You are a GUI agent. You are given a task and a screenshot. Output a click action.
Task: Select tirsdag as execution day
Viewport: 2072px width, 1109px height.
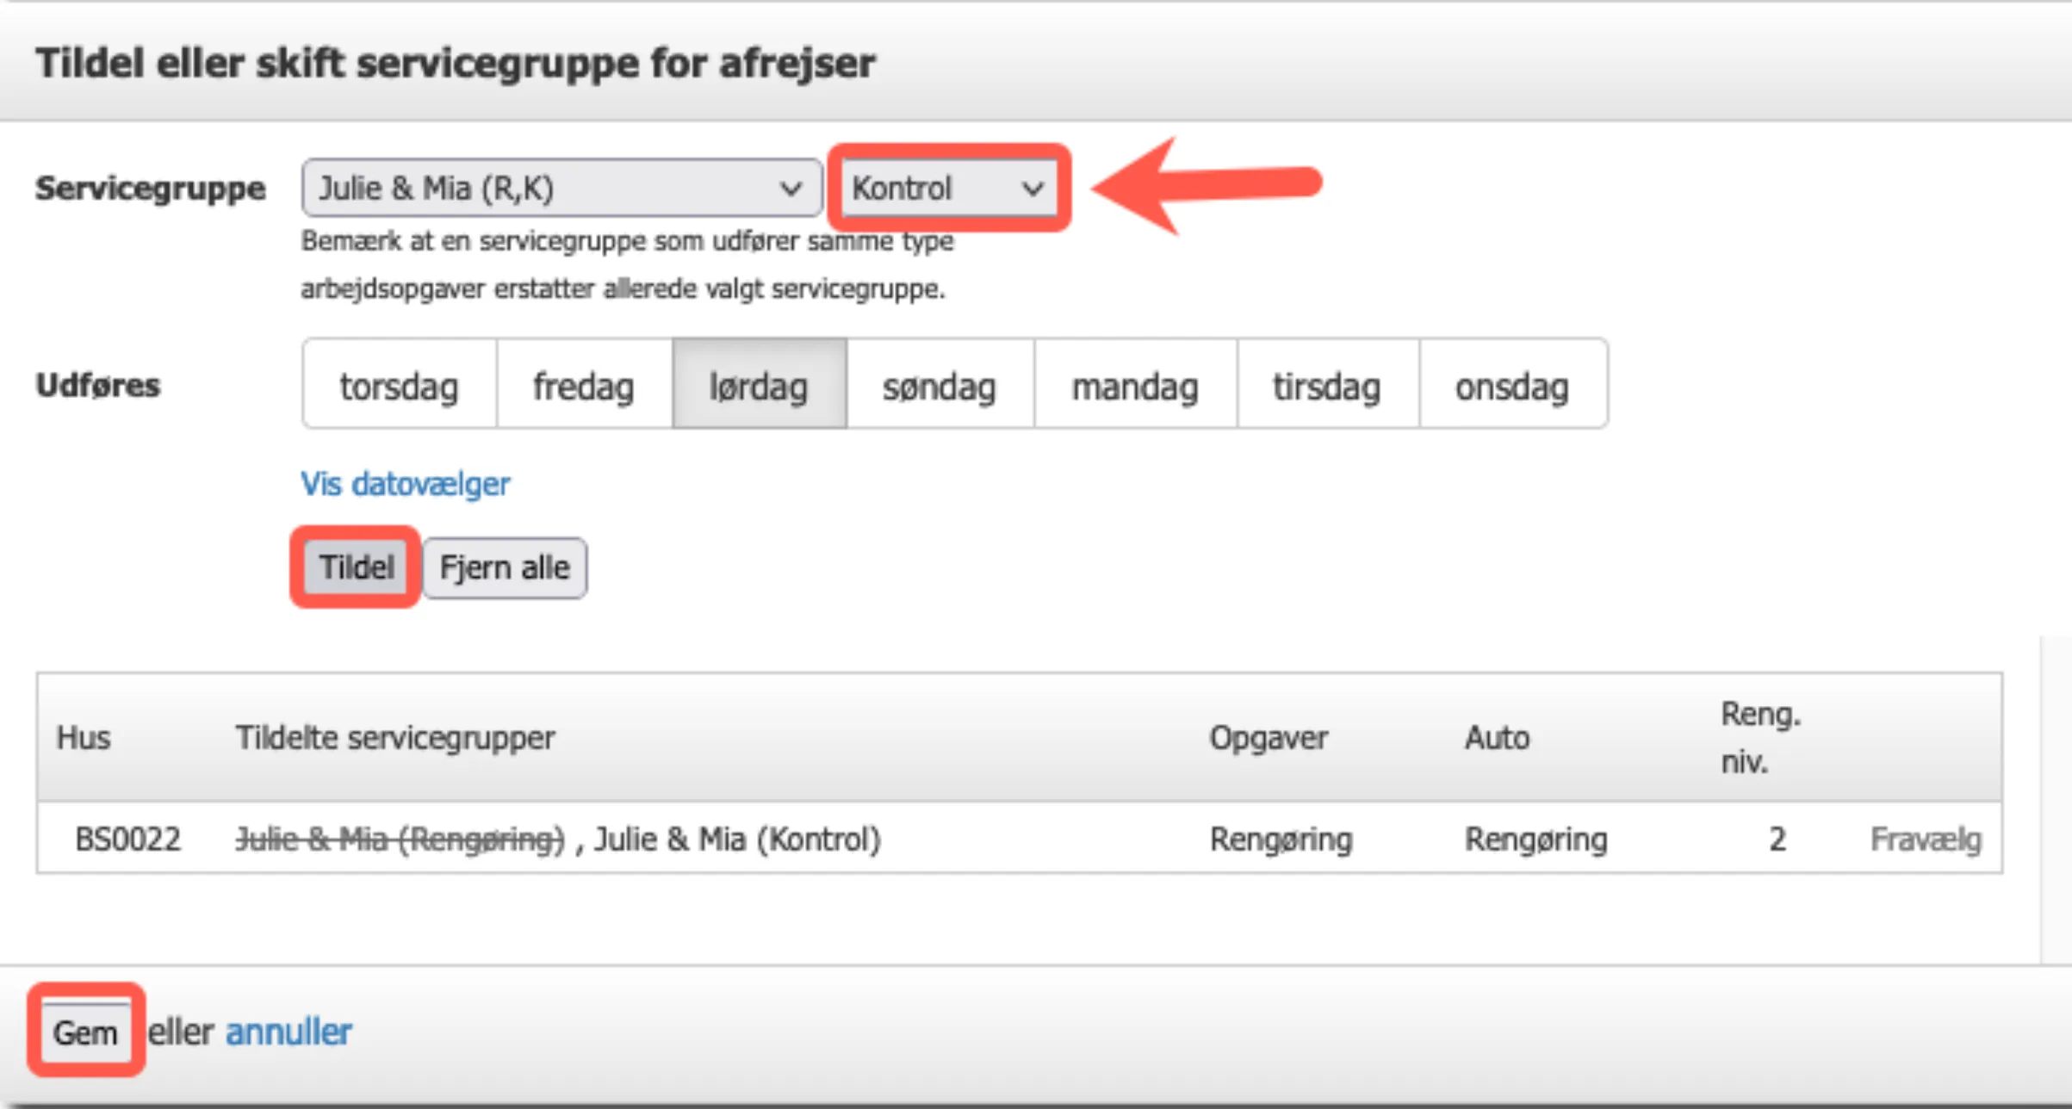(1326, 385)
